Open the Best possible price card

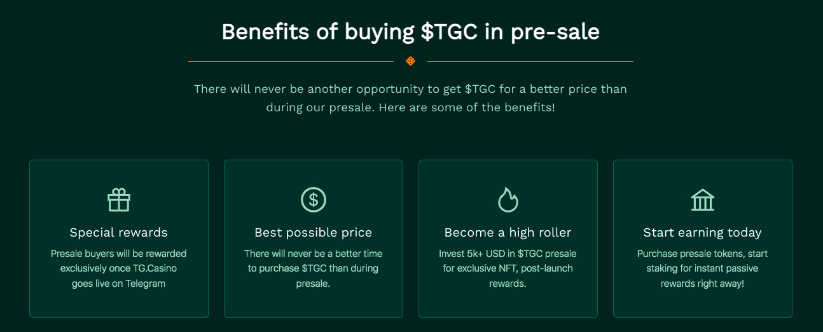[314, 239]
